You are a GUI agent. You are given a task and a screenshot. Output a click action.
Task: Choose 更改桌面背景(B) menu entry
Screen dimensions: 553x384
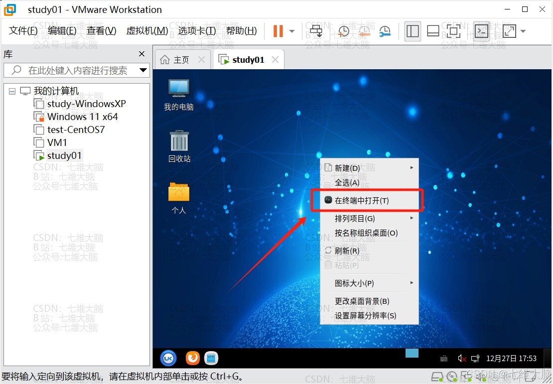click(369, 301)
